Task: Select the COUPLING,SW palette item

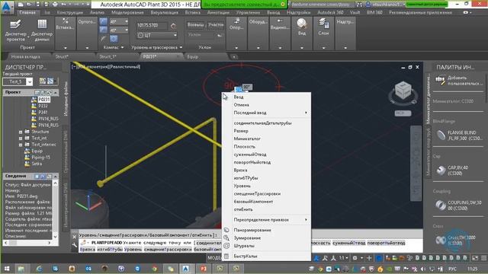Action: (x=457, y=205)
